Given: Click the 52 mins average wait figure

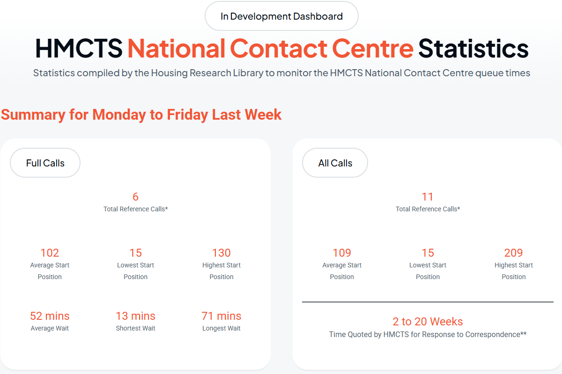Looking at the screenshot, I should tap(50, 316).
